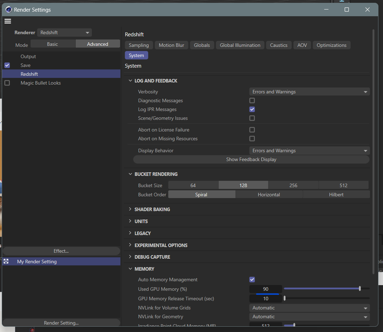Open the hamburger menu in Render Settings
The image size is (383, 332).
click(8, 21)
